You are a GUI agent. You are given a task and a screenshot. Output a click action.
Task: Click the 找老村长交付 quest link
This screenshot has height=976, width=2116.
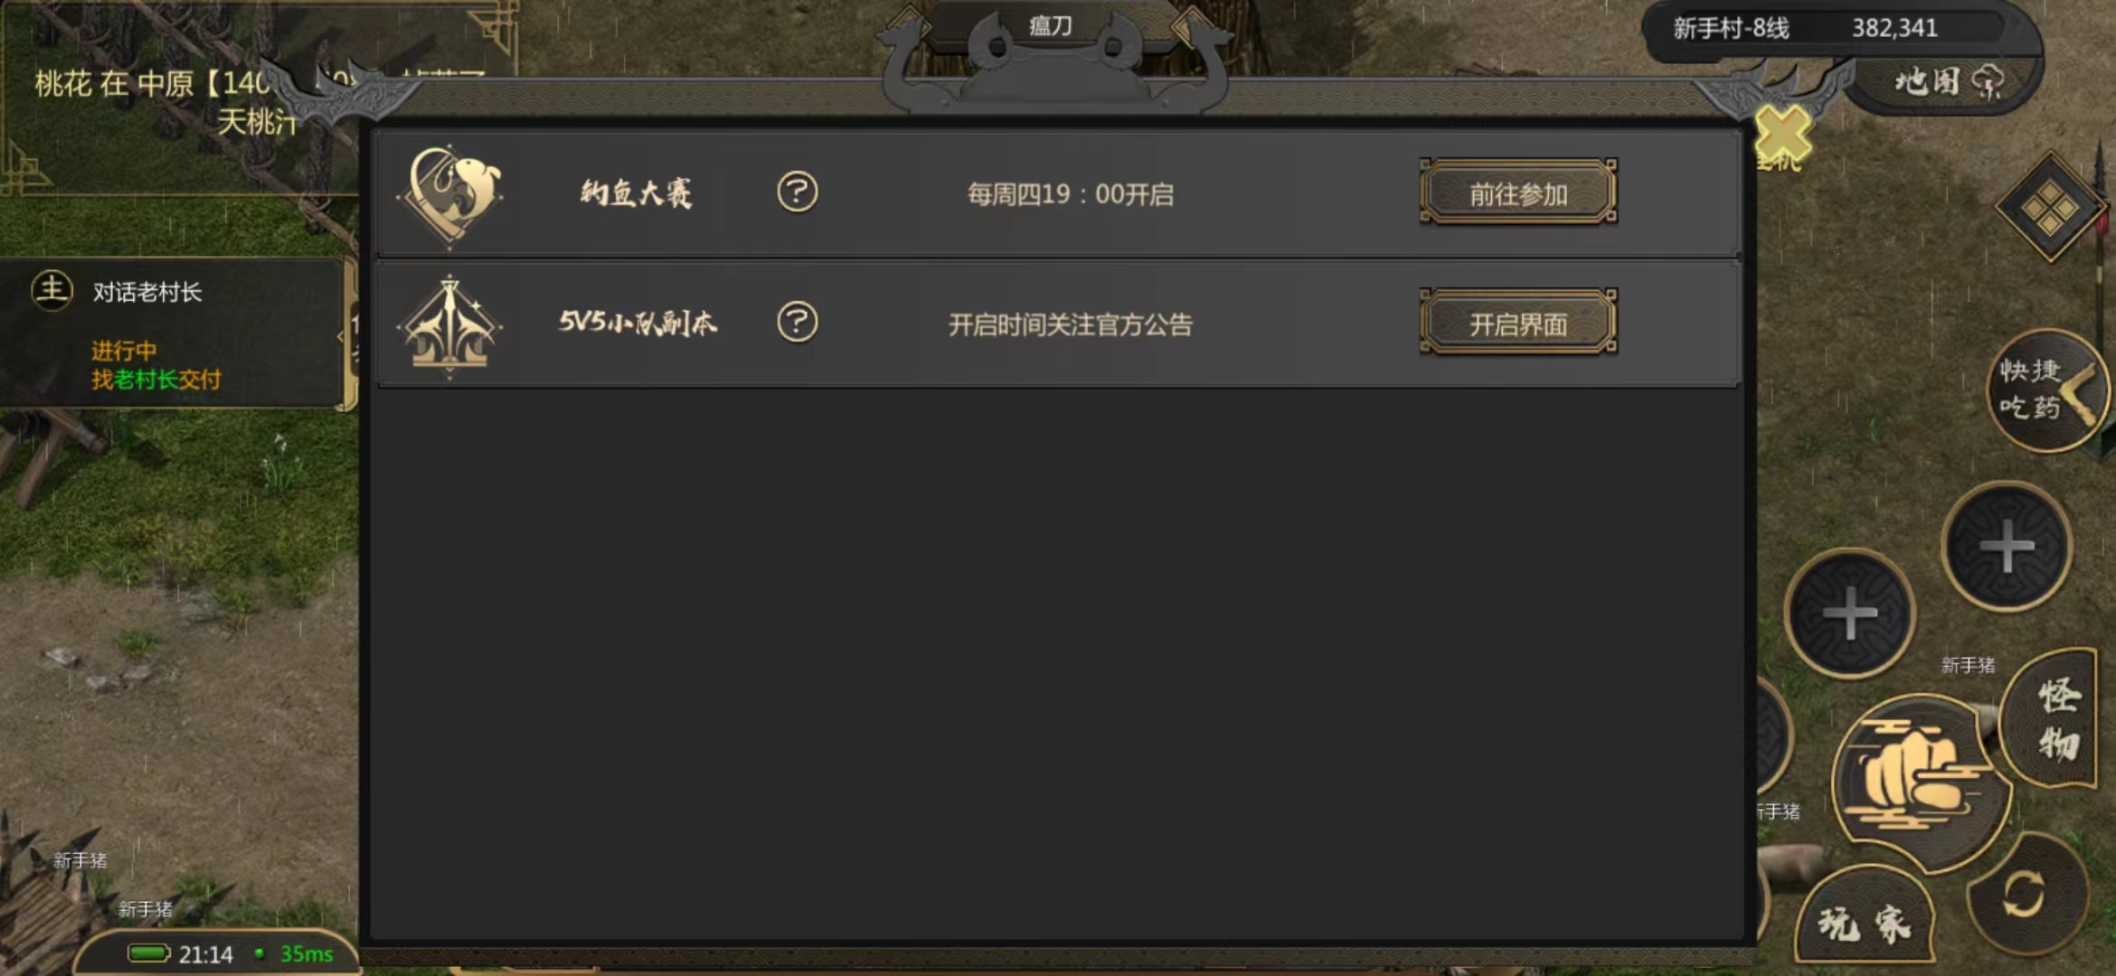pyautogui.click(x=156, y=380)
